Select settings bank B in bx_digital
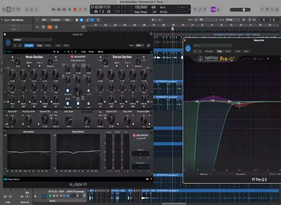281x205 pixels. click(68, 52)
